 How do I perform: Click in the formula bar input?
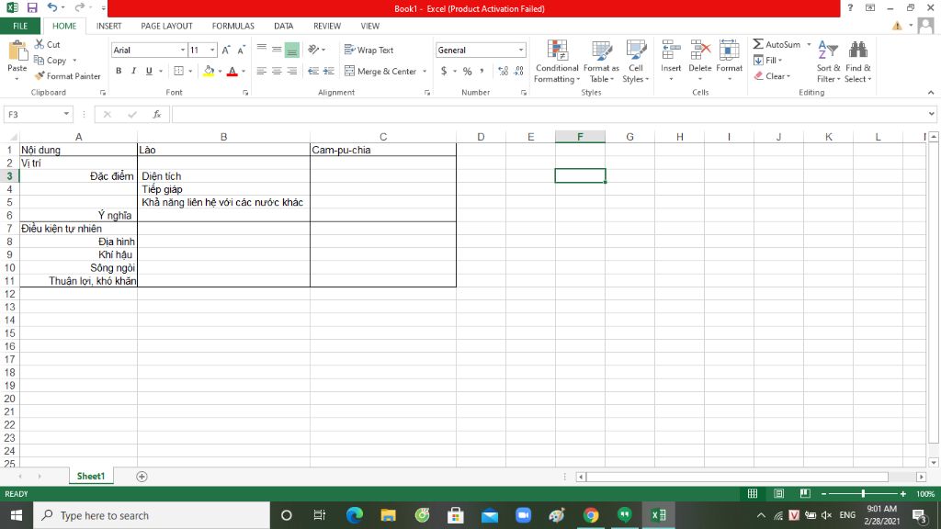550,114
